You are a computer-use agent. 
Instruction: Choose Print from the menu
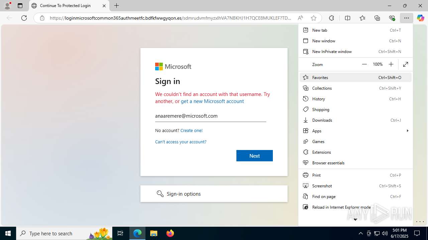[355, 175]
